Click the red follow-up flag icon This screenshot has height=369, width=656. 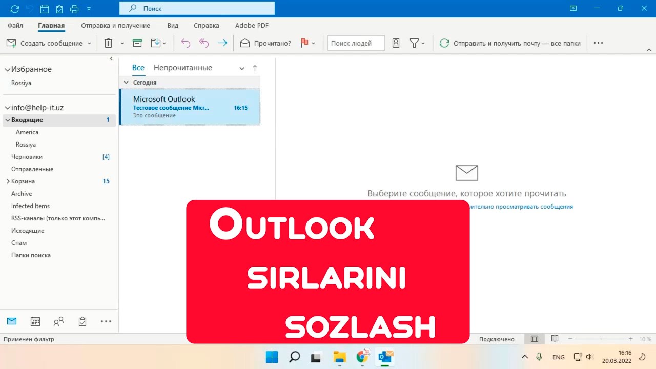click(x=304, y=43)
